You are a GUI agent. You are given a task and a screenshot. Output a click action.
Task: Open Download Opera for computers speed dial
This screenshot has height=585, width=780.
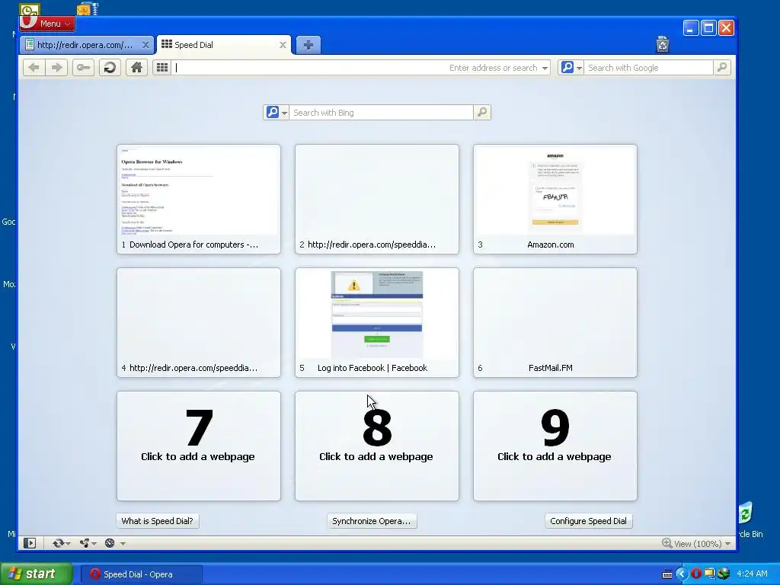[199, 199]
